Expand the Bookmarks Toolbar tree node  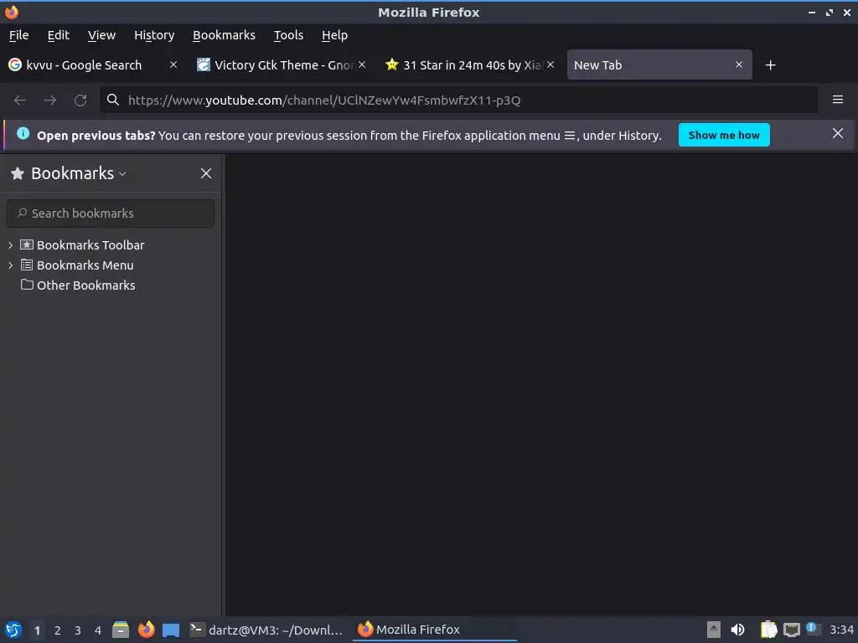(x=10, y=245)
